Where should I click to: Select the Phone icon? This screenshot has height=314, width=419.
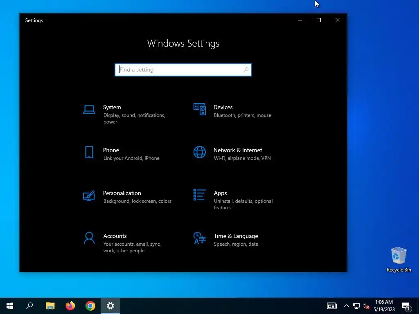89,152
